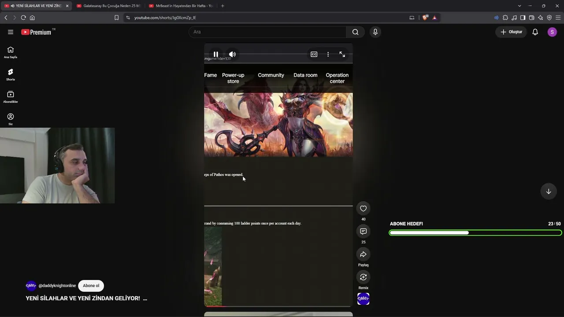The width and height of the screenshot is (564, 317).
Task: Open a new browser tab
Action: (x=223, y=6)
